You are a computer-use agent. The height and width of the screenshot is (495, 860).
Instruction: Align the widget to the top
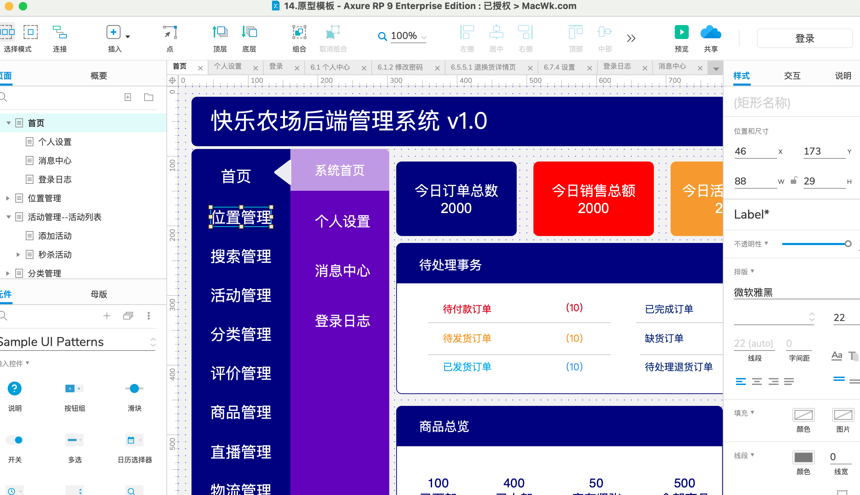coord(576,32)
